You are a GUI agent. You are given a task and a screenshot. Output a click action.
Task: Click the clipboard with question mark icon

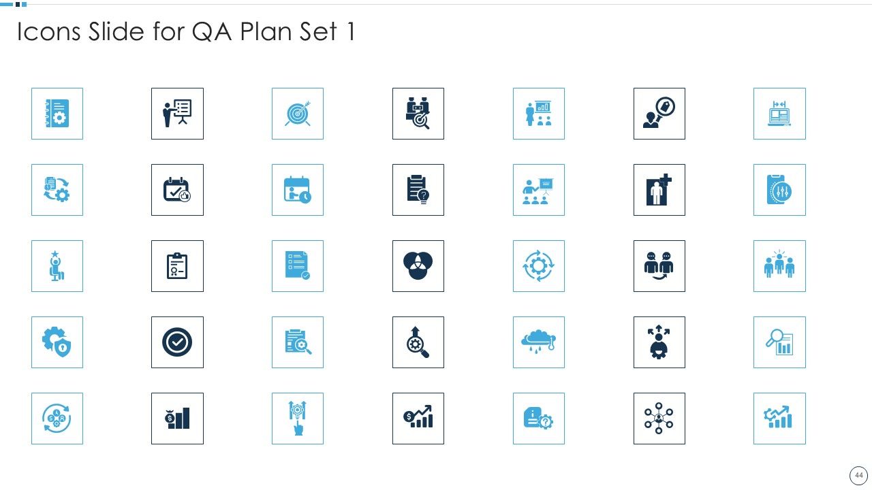[418, 190]
